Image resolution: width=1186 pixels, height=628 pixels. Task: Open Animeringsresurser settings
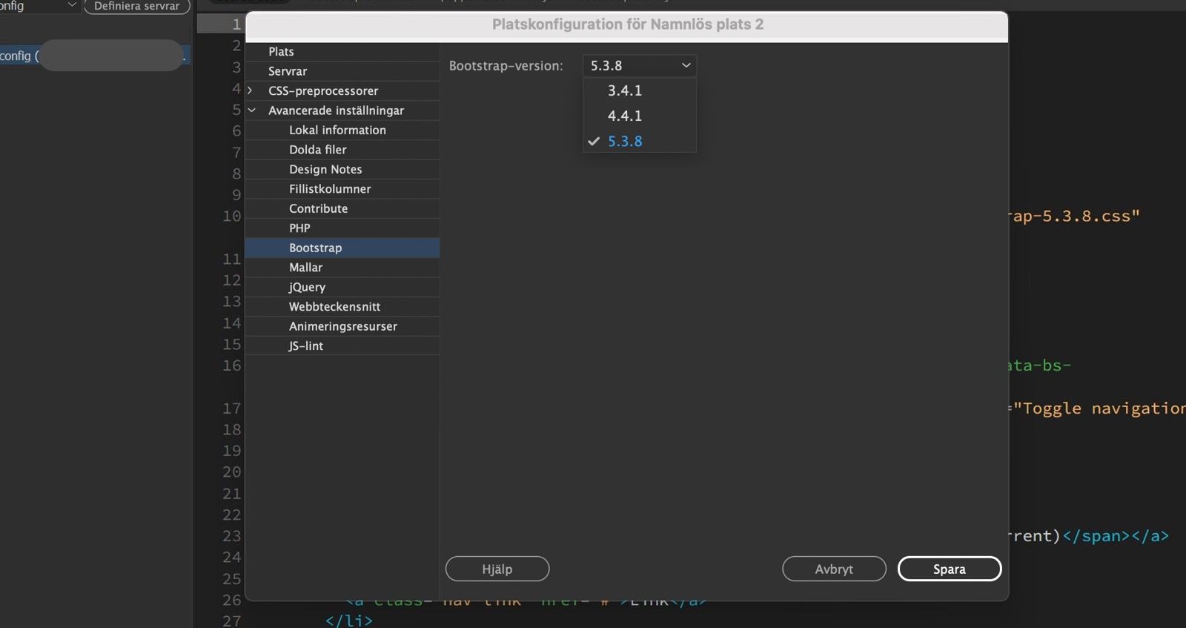click(x=342, y=326)
